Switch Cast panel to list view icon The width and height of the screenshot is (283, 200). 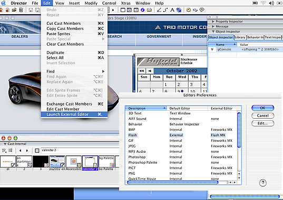(x=11, y=150)
